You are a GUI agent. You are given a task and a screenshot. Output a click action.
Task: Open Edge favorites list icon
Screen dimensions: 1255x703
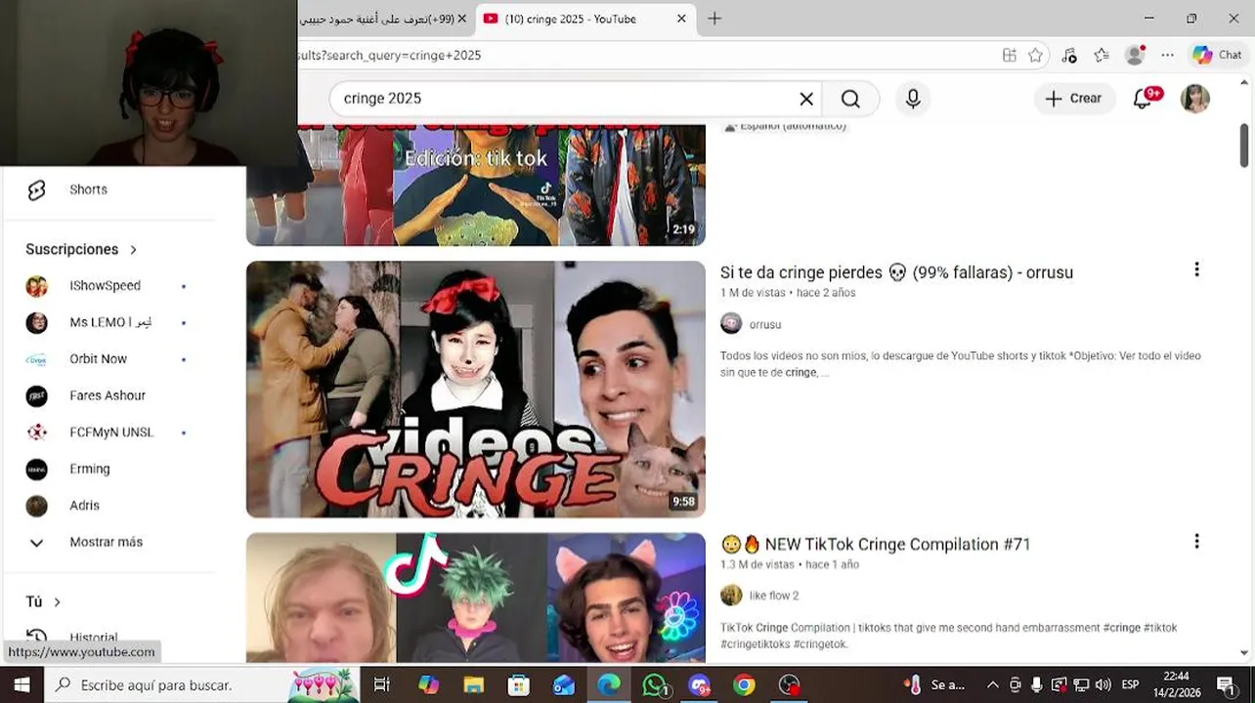click(x=1102, y=56)
